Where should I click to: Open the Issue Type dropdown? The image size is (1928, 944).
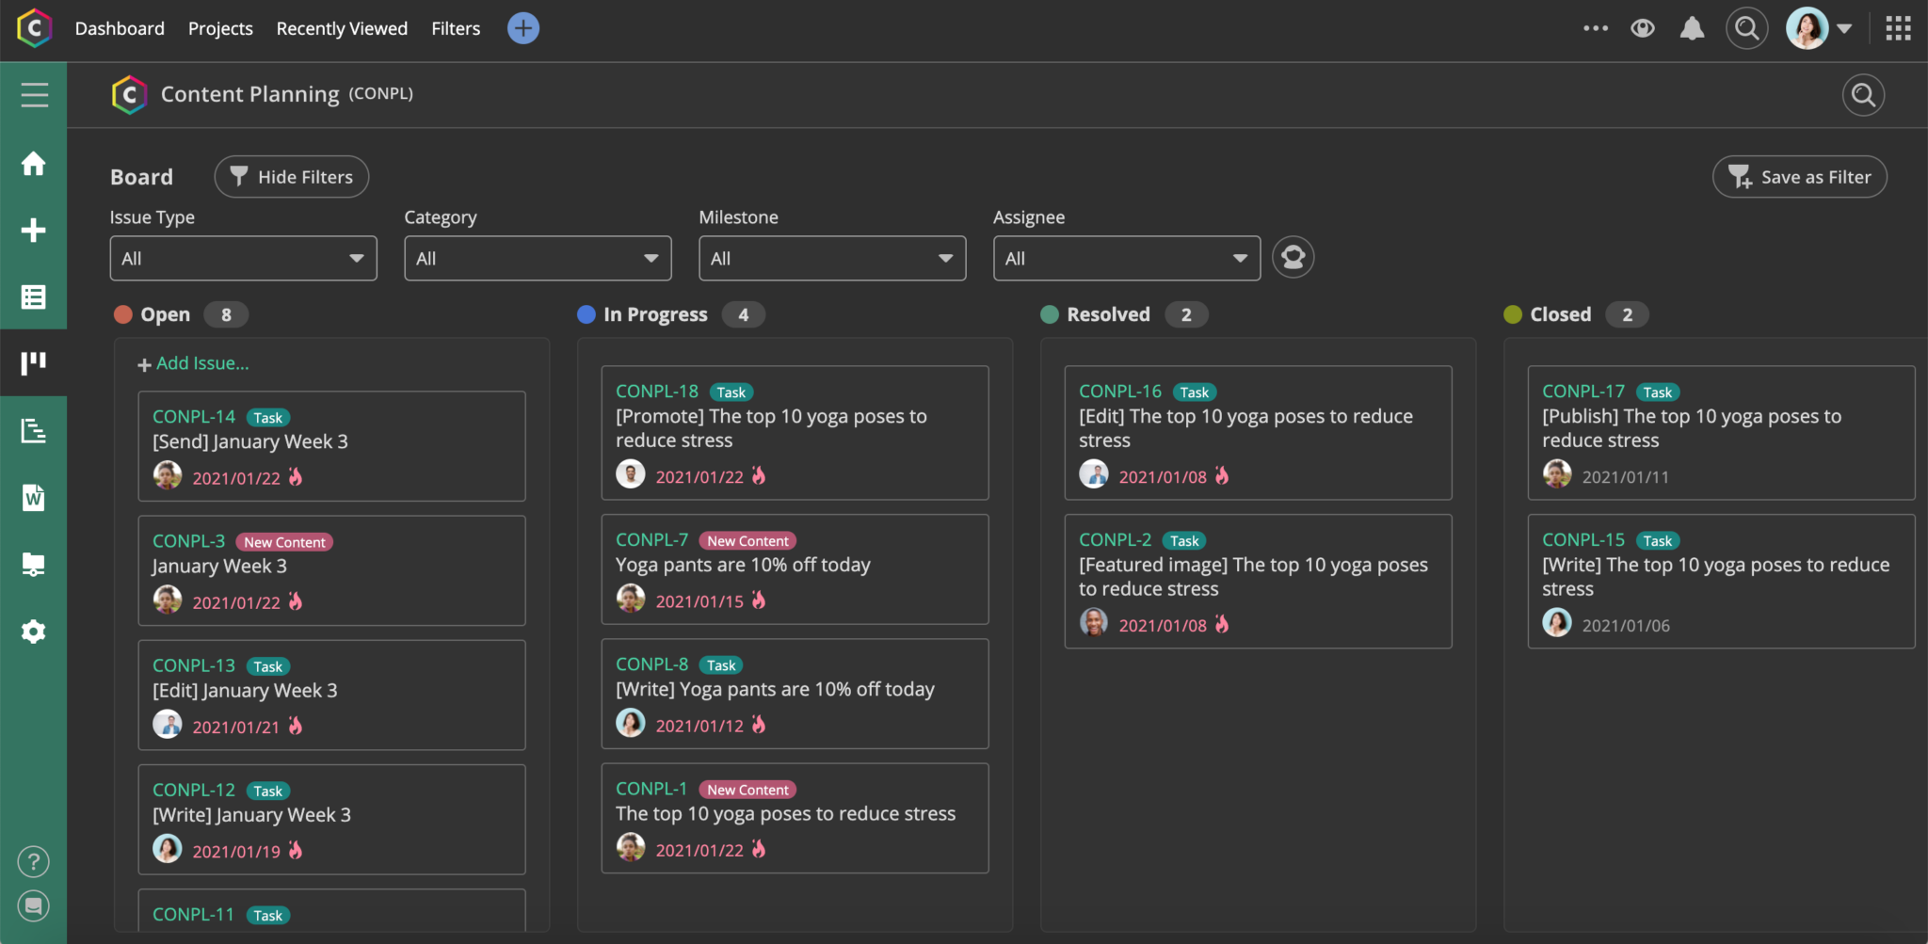pos(242,257)
